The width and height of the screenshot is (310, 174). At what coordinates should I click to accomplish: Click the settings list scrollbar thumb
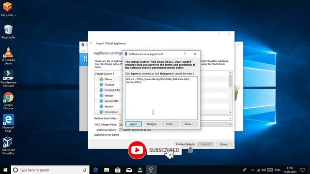[231, 81]
